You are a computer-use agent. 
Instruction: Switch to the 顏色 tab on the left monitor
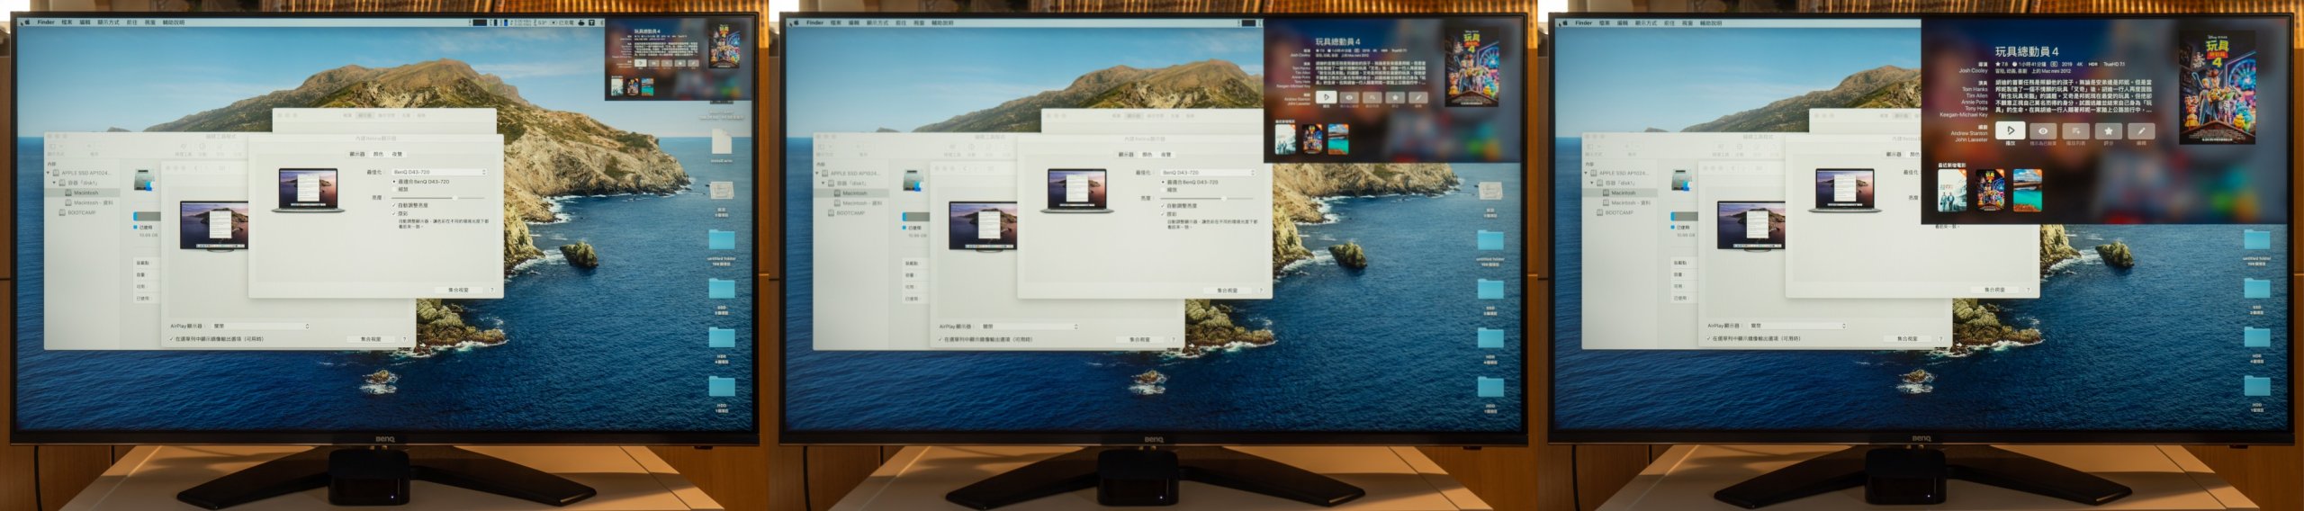[378, 154]
